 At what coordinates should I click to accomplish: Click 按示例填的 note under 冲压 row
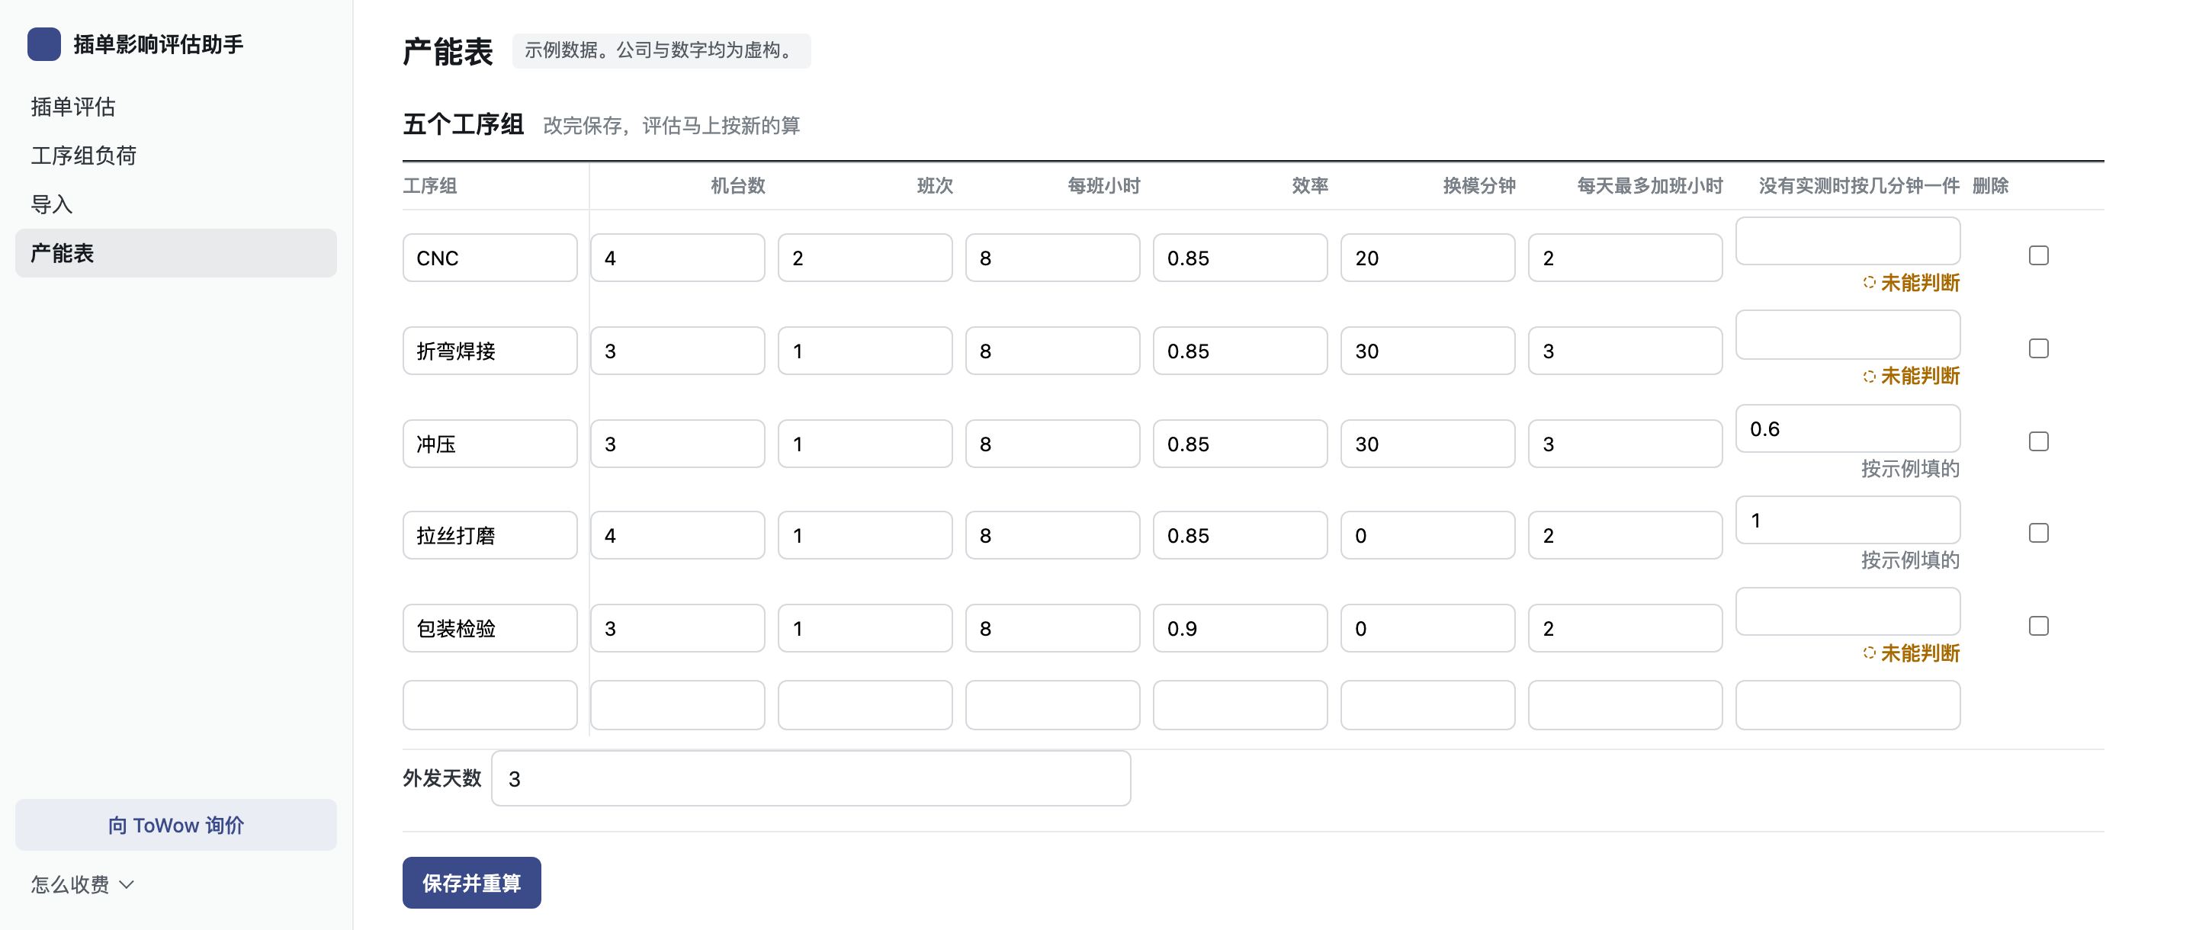pos(1910,469)
